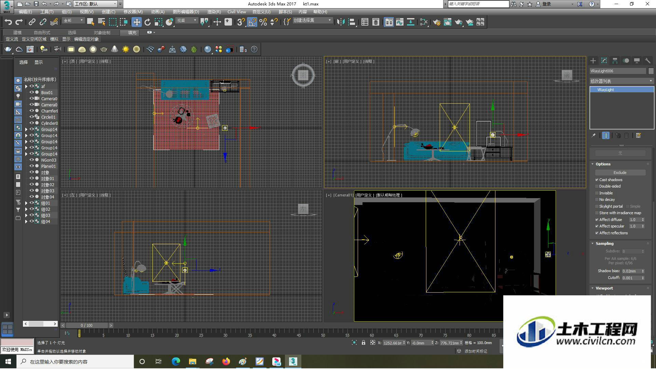The height and width of the screenshot is (369, 656).
Task: Open the 创建选择集 dropdown
Action: pyautogui.click(x=312, y=20)
